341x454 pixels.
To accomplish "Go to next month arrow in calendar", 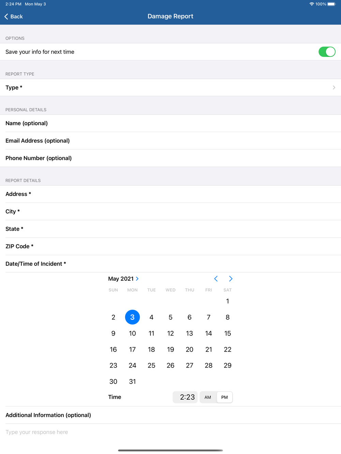I will click(x=231, y=279).
